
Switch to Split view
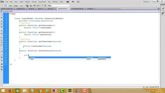[10, 6]
